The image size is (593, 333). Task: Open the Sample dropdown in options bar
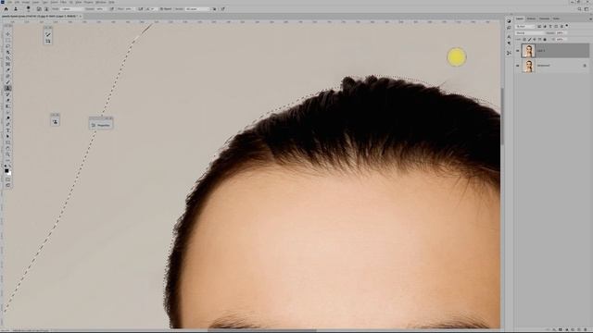tap(196, 9)
